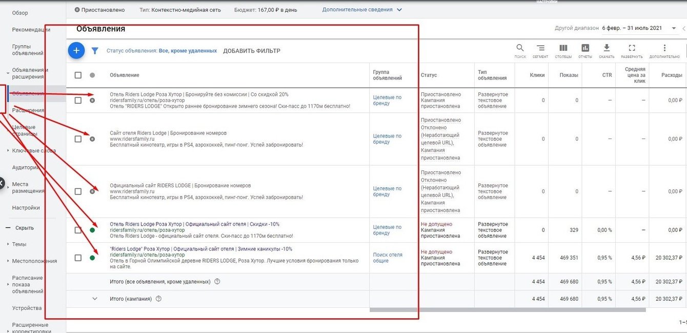Open the date range dropdown arrow
687x333 pixels.
click(x=674, y=28)
